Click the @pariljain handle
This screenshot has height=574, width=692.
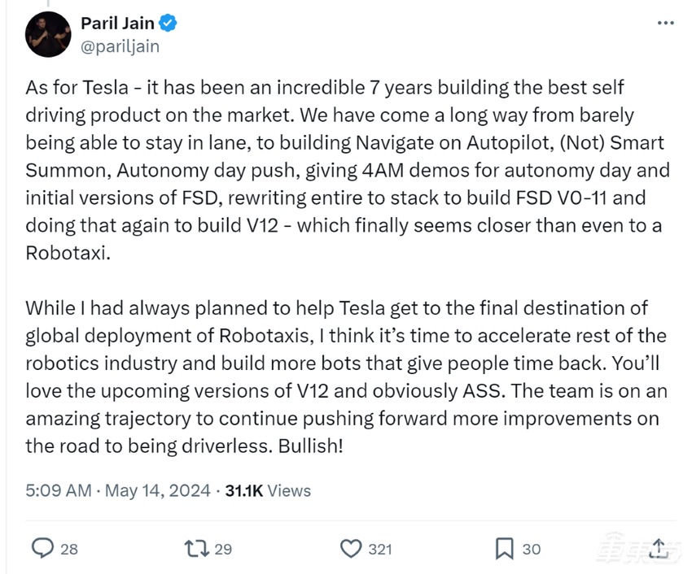pyautogui.click(x=120, y=46)
